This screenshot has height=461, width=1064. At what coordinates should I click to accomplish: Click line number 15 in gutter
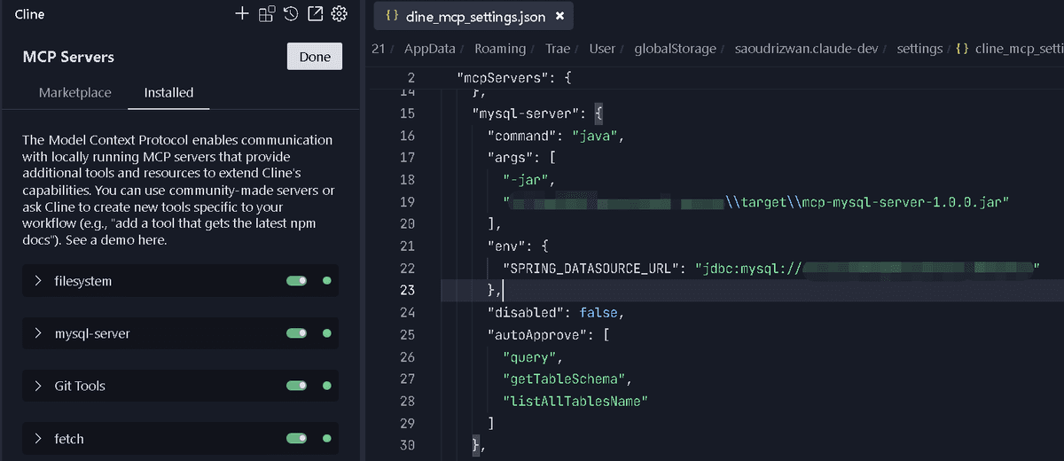(407, 113)
